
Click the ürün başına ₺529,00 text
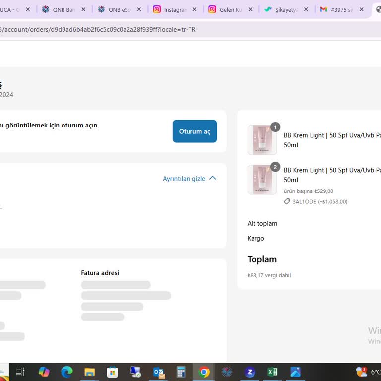[x=309, y=191]
